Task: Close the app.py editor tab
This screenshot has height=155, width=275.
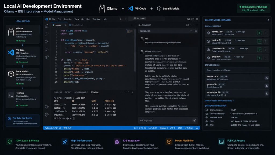Action: click(x=65, y=25)
